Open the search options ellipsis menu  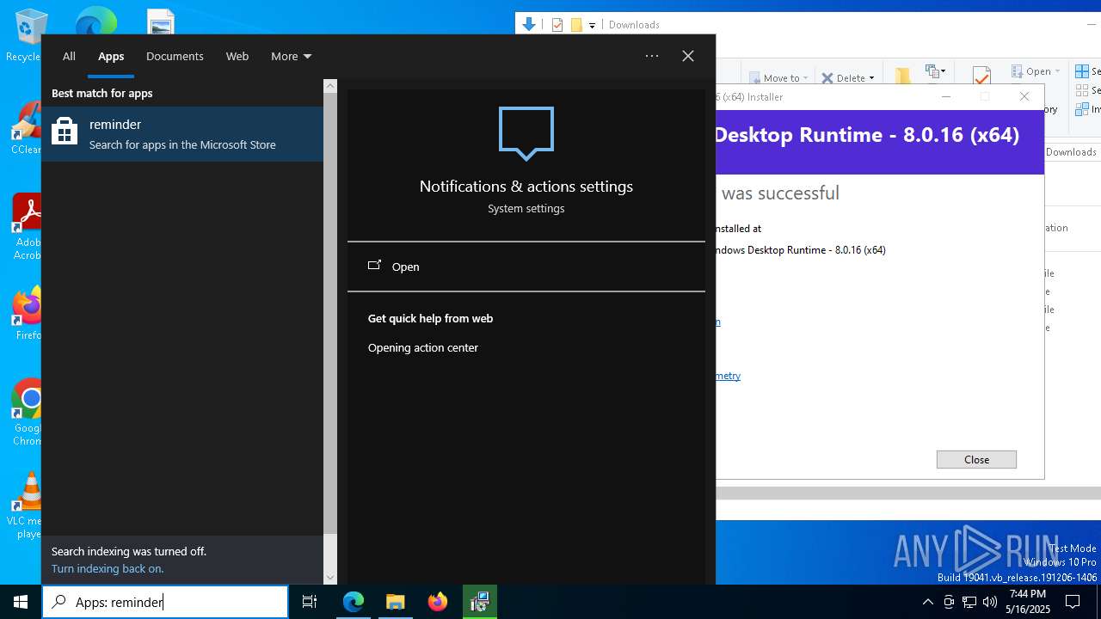tap(652, 56)
